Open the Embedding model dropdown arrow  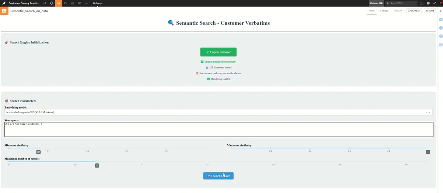[x=430, y=112]
